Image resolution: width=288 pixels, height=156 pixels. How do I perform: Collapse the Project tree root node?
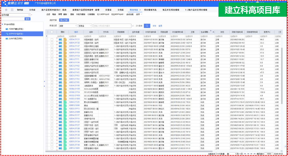pyautogui.click(x=3, y=24)
